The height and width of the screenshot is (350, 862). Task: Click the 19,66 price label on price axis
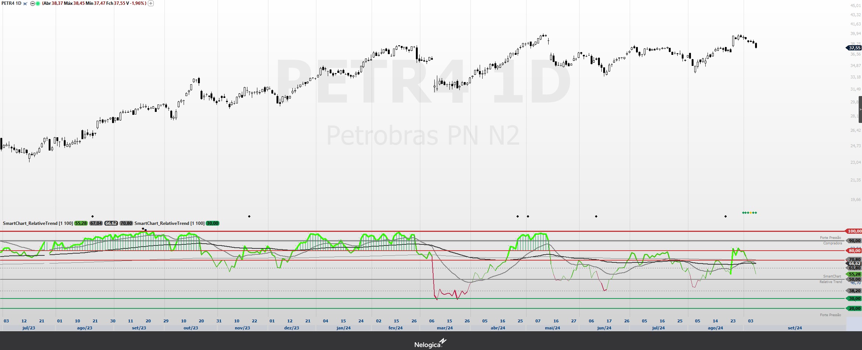(x=855, y=199)
